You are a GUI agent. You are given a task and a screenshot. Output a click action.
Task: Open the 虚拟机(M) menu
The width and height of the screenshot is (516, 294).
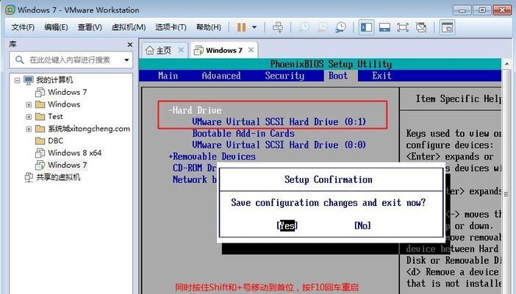point(129,27)
